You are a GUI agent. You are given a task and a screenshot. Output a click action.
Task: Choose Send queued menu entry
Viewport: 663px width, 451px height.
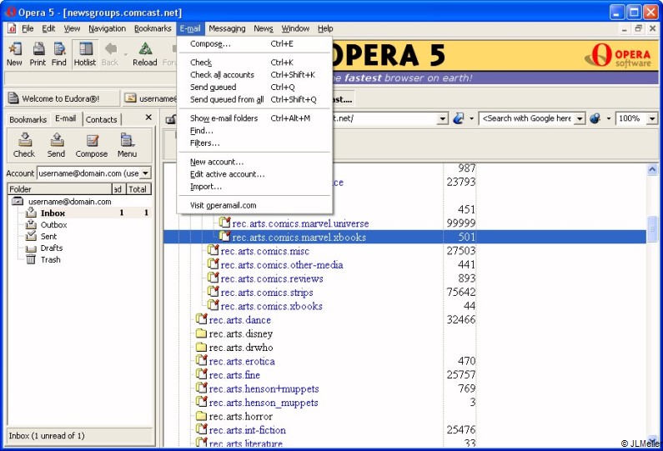[x=254, y=87]
